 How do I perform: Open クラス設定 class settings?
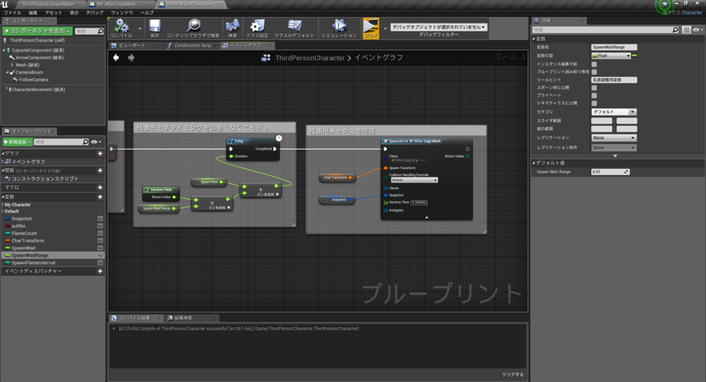pos(257,28)
